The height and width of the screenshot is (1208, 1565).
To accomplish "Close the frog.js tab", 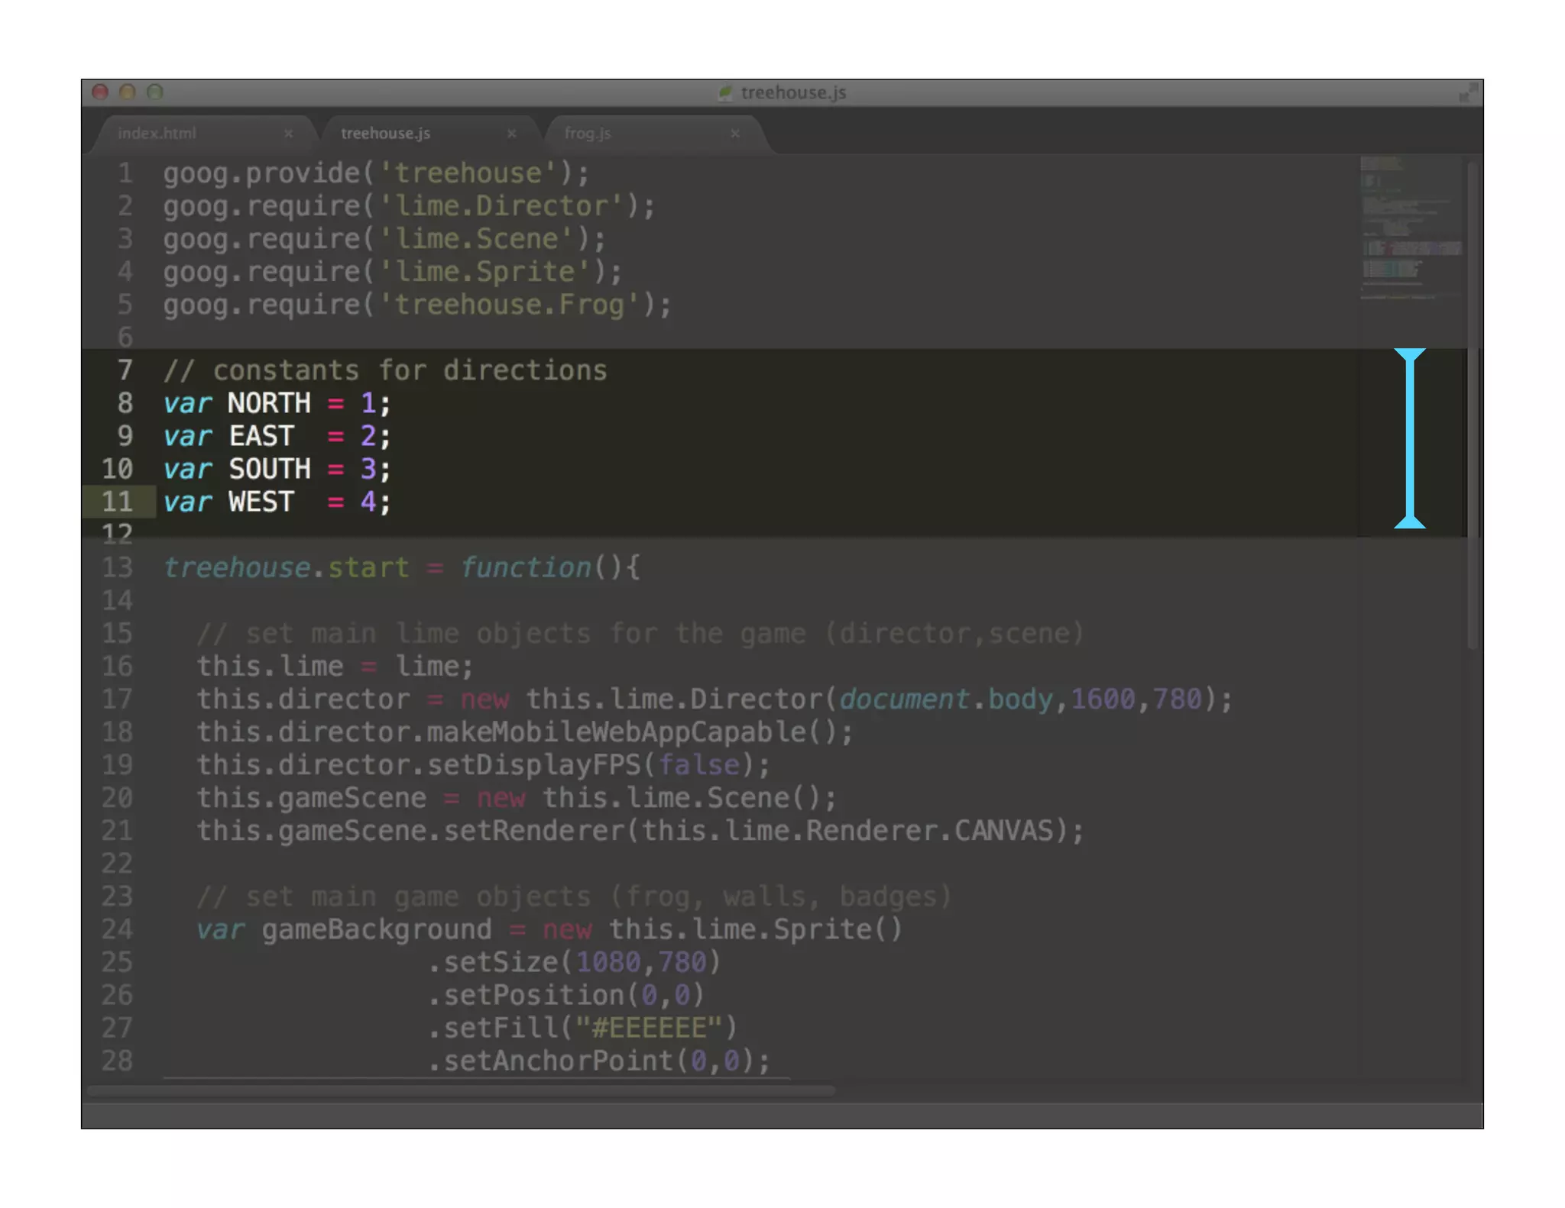I will pyautogui.click(x=734, y=134).
